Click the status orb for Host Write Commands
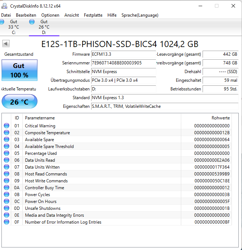 (7, 181)
